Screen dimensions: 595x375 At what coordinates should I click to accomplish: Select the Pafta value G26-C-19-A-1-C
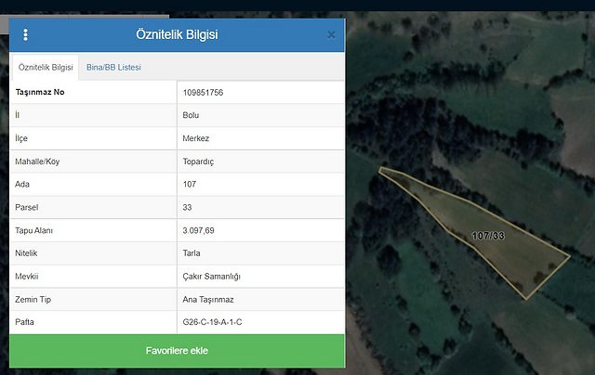coord(213,322)
